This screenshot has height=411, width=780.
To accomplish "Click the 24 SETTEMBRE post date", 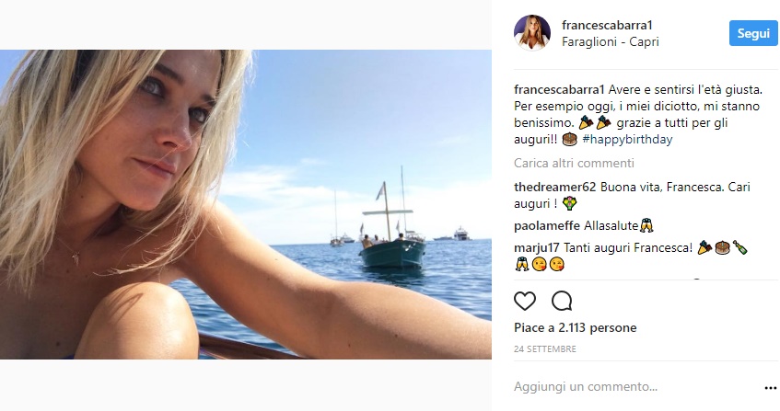I will (x=545, y=349).
